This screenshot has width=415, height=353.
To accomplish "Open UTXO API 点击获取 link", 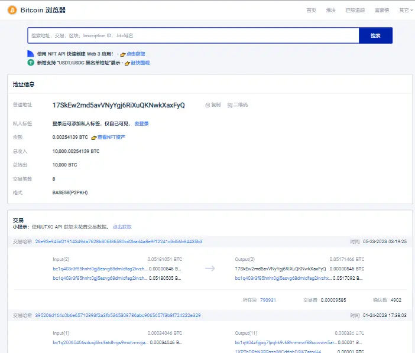I will coord(122,227).
